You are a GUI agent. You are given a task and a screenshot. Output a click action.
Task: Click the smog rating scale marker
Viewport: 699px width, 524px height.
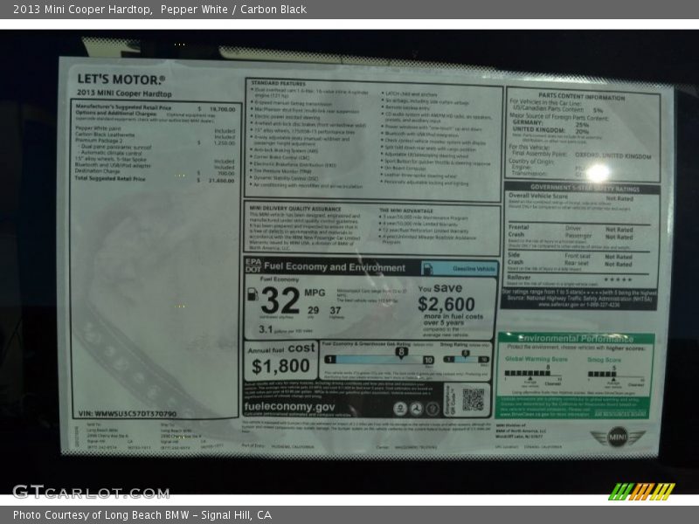pyautogui.click(x=466, y=354)
